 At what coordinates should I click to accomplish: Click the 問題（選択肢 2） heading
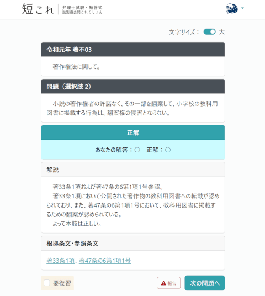click(68, 87)
